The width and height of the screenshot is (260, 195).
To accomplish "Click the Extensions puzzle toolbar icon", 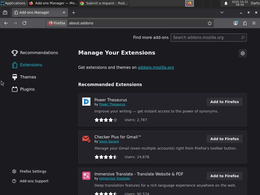I will [x=245, y=23].
